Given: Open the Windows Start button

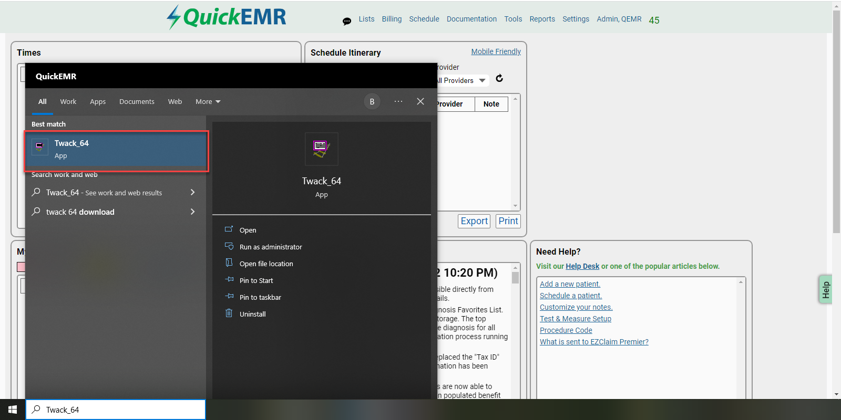Looking at the screenshot, I should click(13, 409).
